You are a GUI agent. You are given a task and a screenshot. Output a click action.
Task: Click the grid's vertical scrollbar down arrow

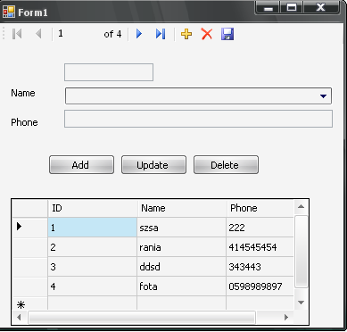coord(301,303)
